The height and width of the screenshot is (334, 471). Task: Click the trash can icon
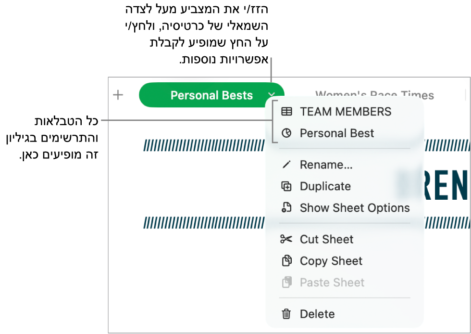pos(286,314)
